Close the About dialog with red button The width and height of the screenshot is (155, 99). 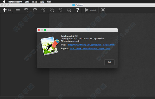(39, 30)
